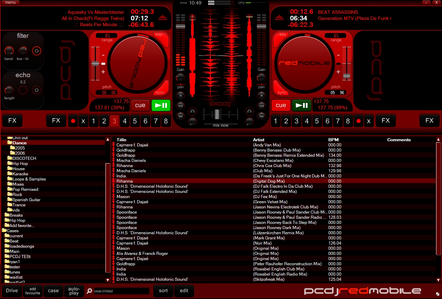Open the Loops & Samples folder
442x299 pixels.
(x=29, y=179)
